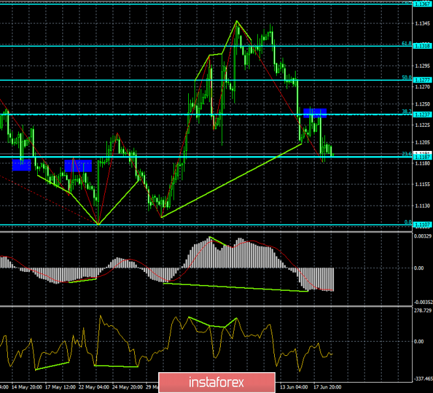Click the 1.1205 price axis value
Screen dimensions: 433x393
(x=423, y=142)
